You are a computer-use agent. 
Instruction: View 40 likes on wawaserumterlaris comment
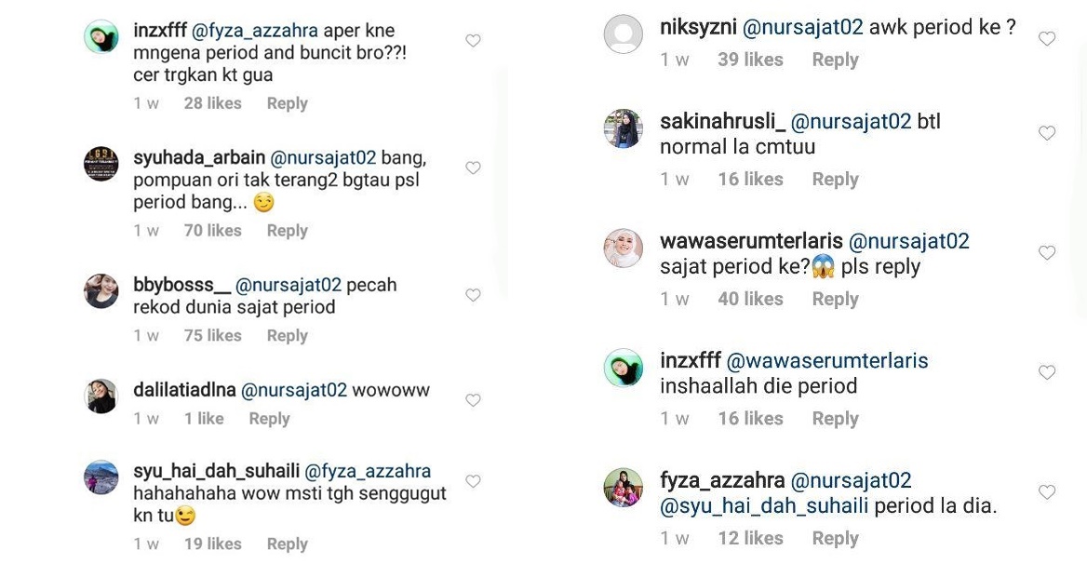point(750,300)
